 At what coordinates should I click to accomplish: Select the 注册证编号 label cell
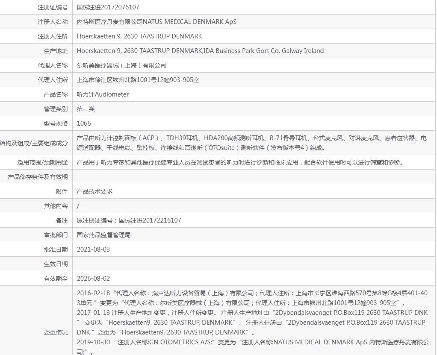pyautogui.click(x=53, y=7)
